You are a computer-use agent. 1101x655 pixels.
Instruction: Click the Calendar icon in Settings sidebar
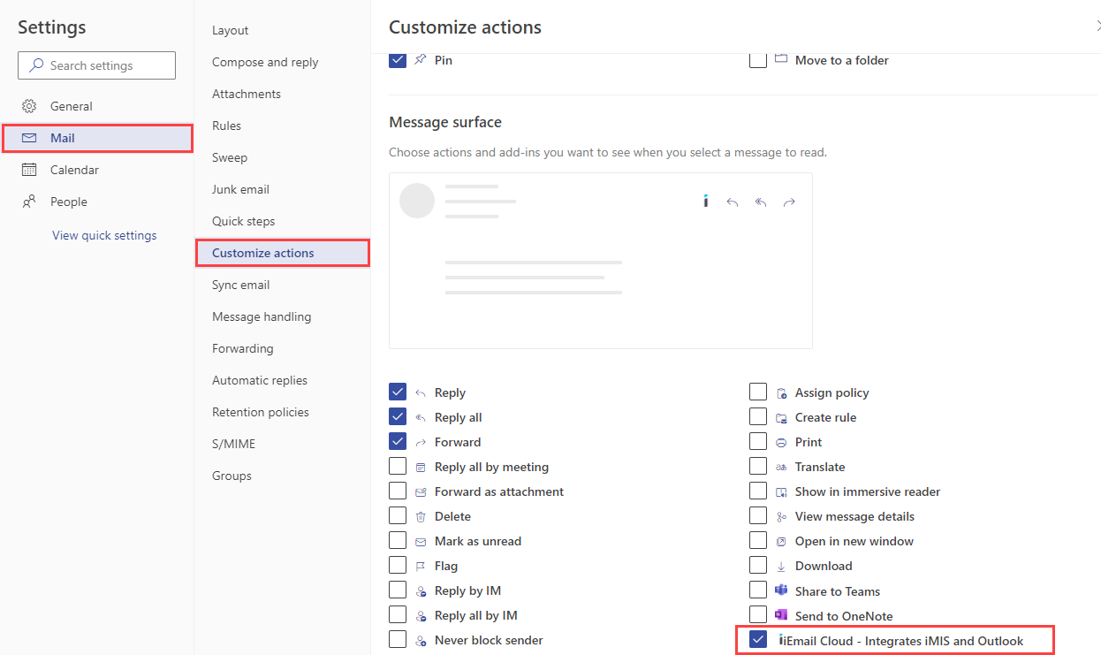click(29, 170)
